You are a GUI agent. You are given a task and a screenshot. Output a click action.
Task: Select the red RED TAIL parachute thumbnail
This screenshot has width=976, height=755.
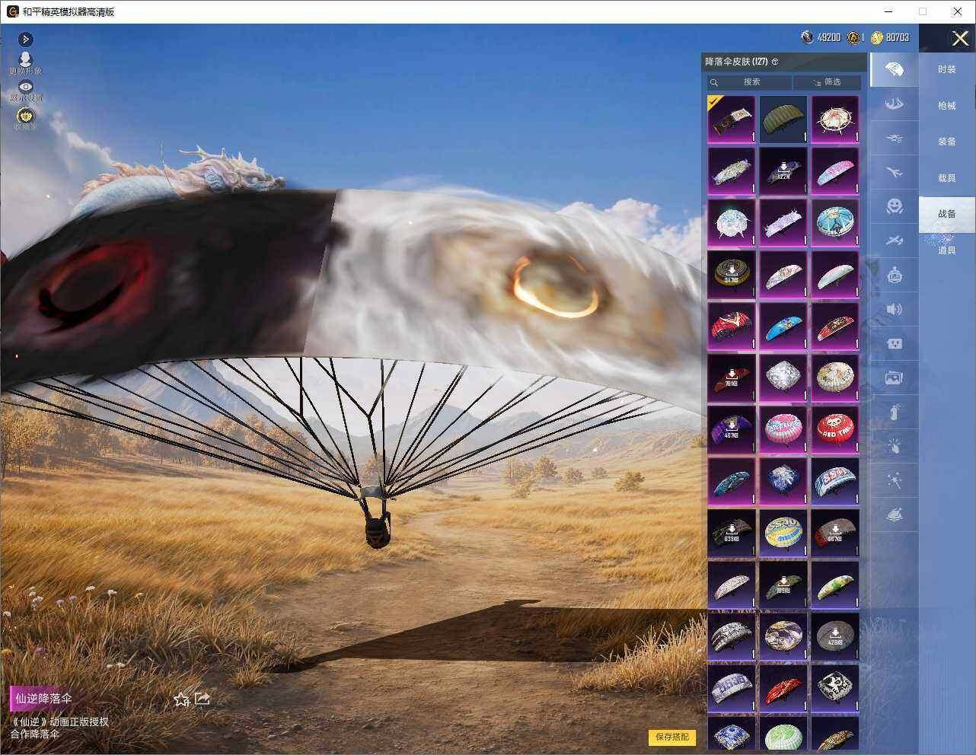[x=835, y=430]
